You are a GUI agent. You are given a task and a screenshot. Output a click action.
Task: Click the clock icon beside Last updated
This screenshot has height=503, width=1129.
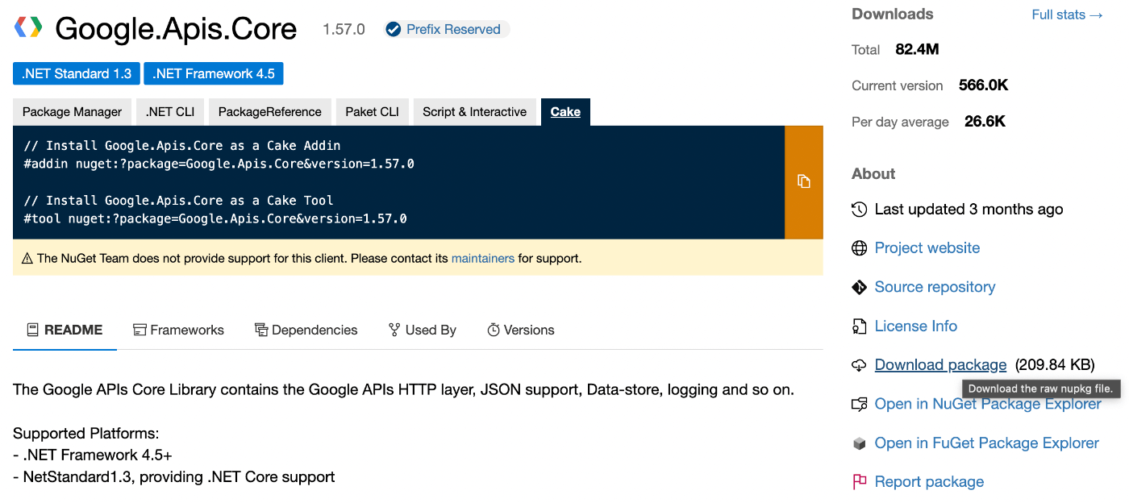point(860,210)
